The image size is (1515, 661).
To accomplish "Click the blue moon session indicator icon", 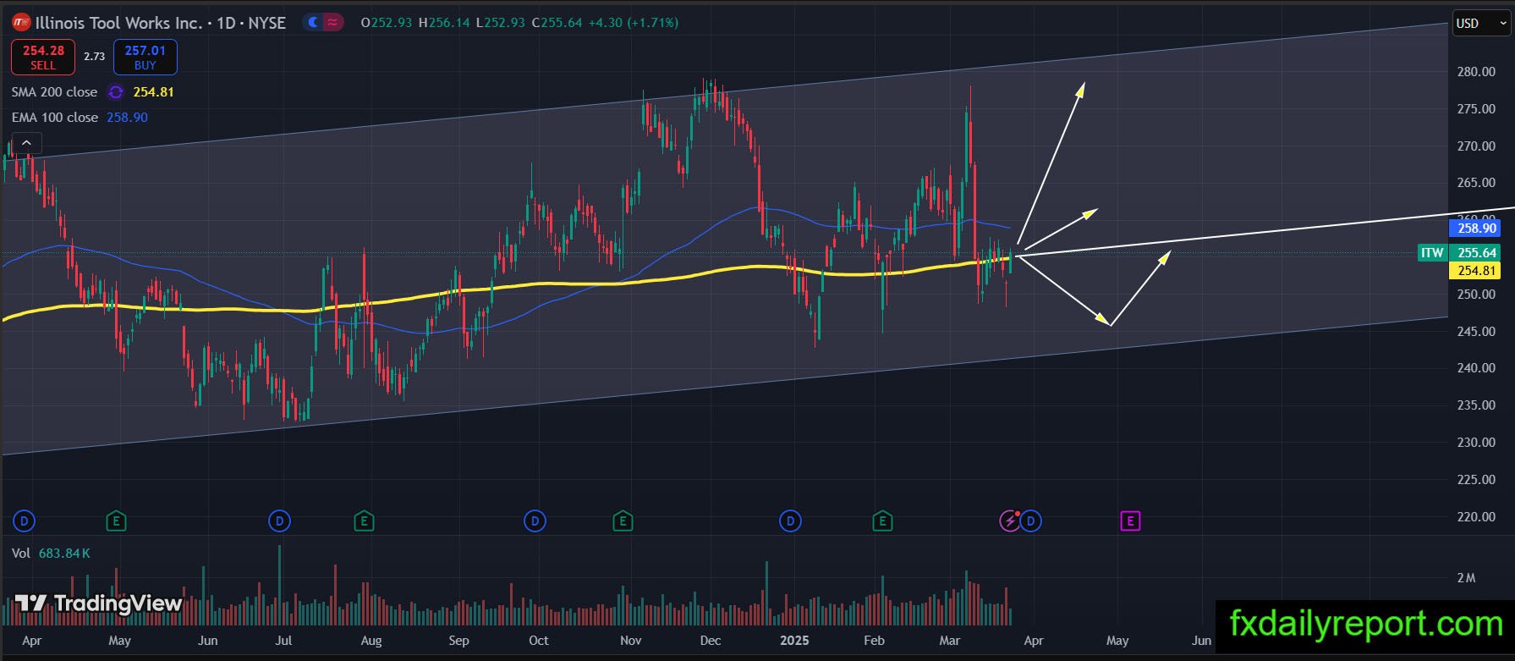I will tap(314, 23).
